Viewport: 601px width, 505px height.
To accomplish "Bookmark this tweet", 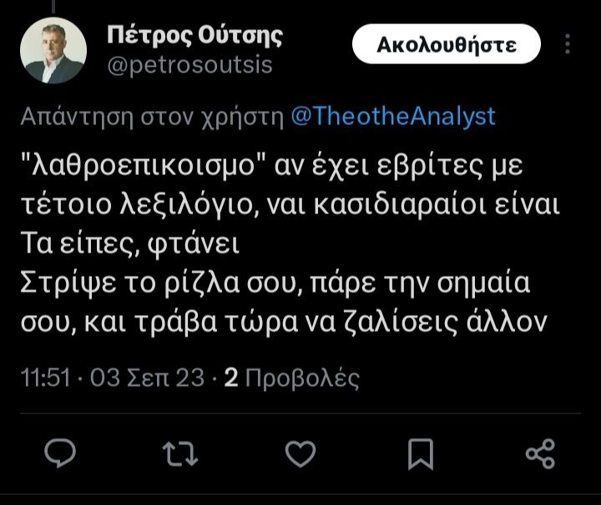I will pos(420,454).
